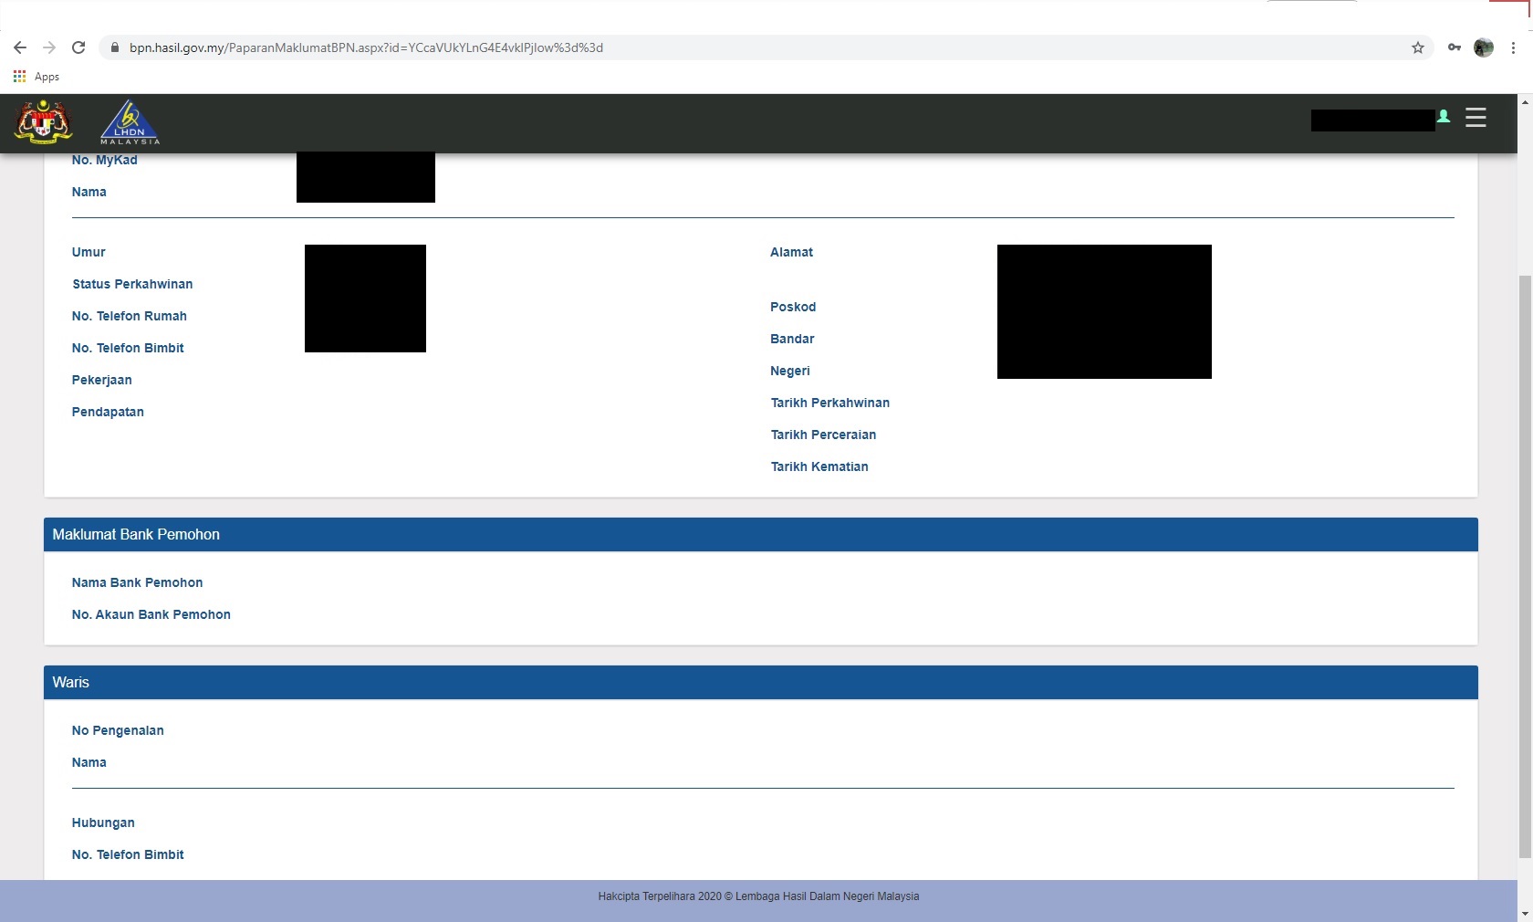This screenshot has height=922, width=1533.
Task: Click the browser back arrow
Action: [x=20, y=47]
